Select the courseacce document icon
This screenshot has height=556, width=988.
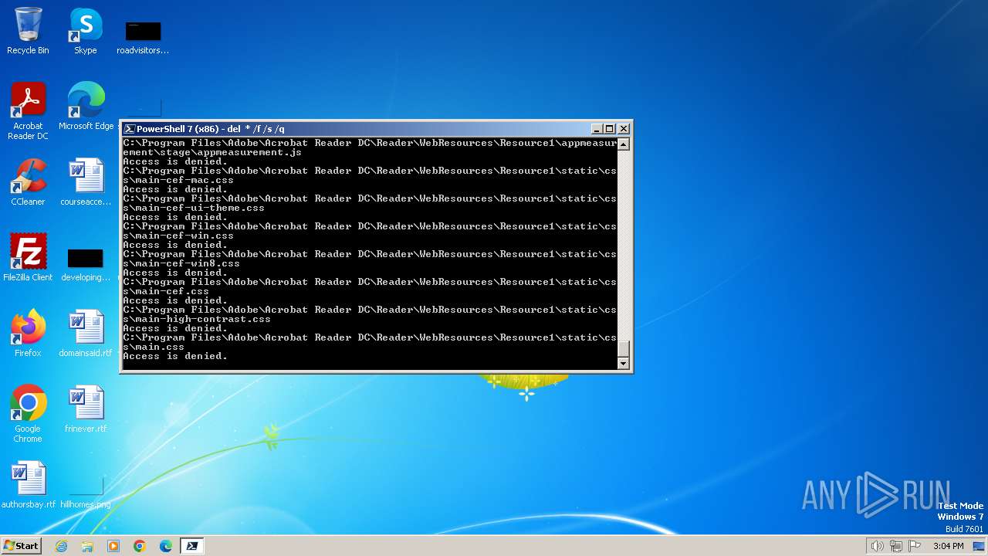pos(86,182)
